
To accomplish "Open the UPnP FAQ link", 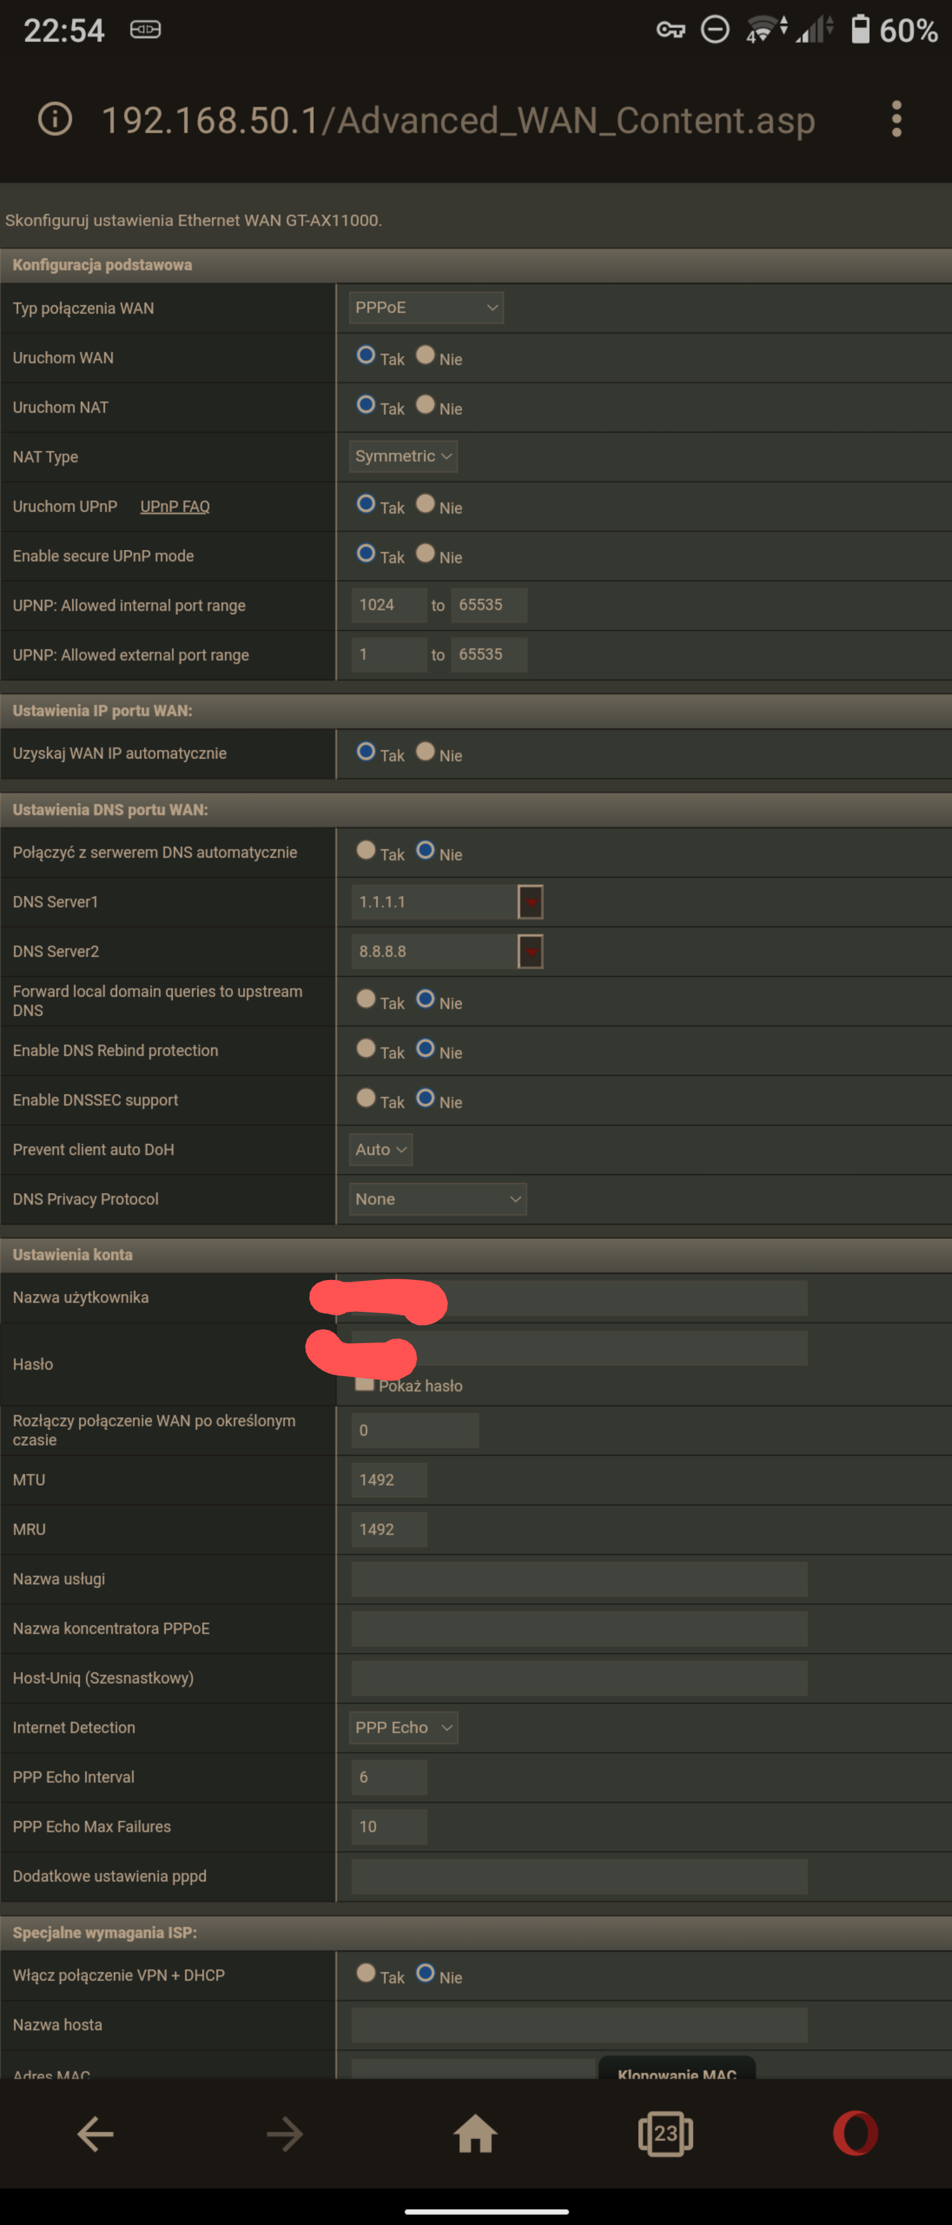I will coord(175,506).
